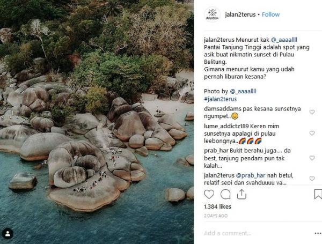Click the Tanjung Tinggi beach photo
The height and width of the screenshot is (244, 322).
(97, 122)
